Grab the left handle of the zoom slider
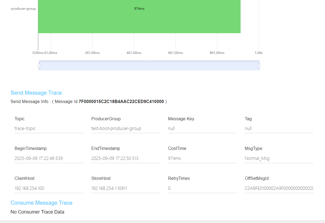Viewport: 325px width, 223px height. click(x=39, y=66)
